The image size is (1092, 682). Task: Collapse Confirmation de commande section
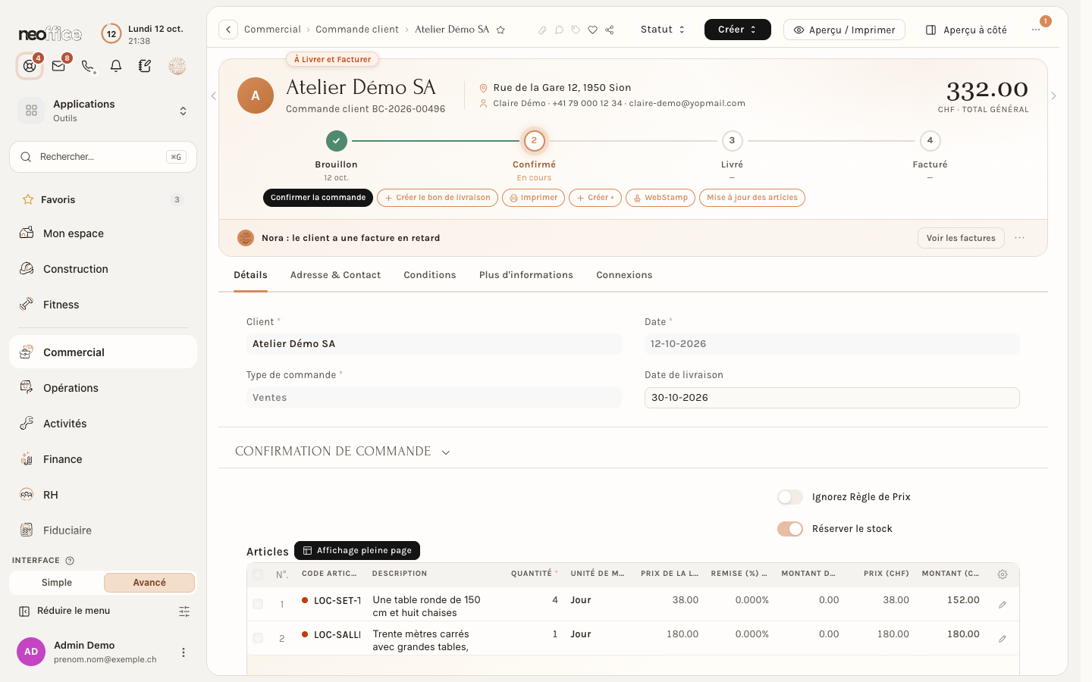446,452
